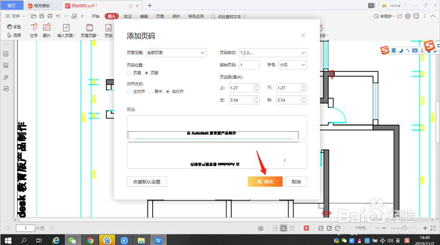
Task: Click the insert picture (图片) tool
Action: (47, 30)
